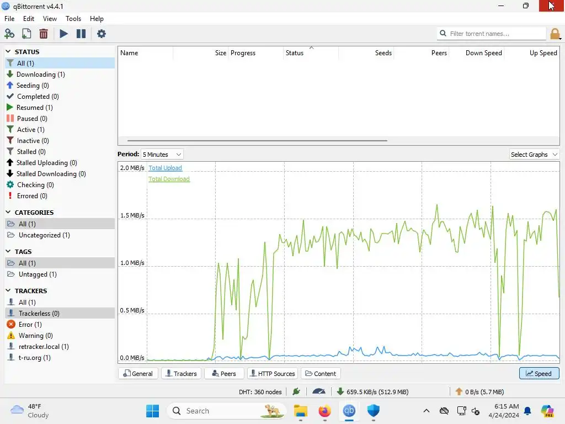Toggle alternative speed limits speedometer icon

(319, 391)
